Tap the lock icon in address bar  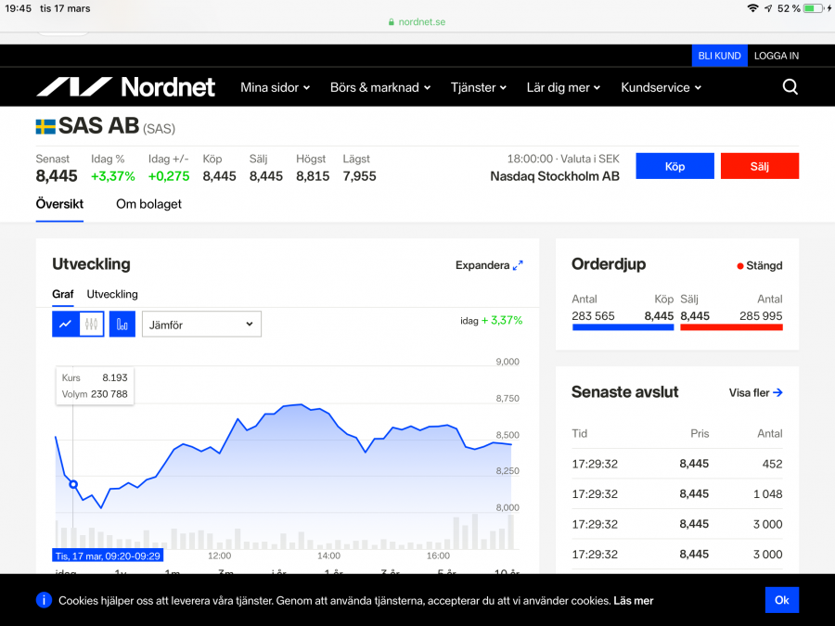(x=392, y=22)
